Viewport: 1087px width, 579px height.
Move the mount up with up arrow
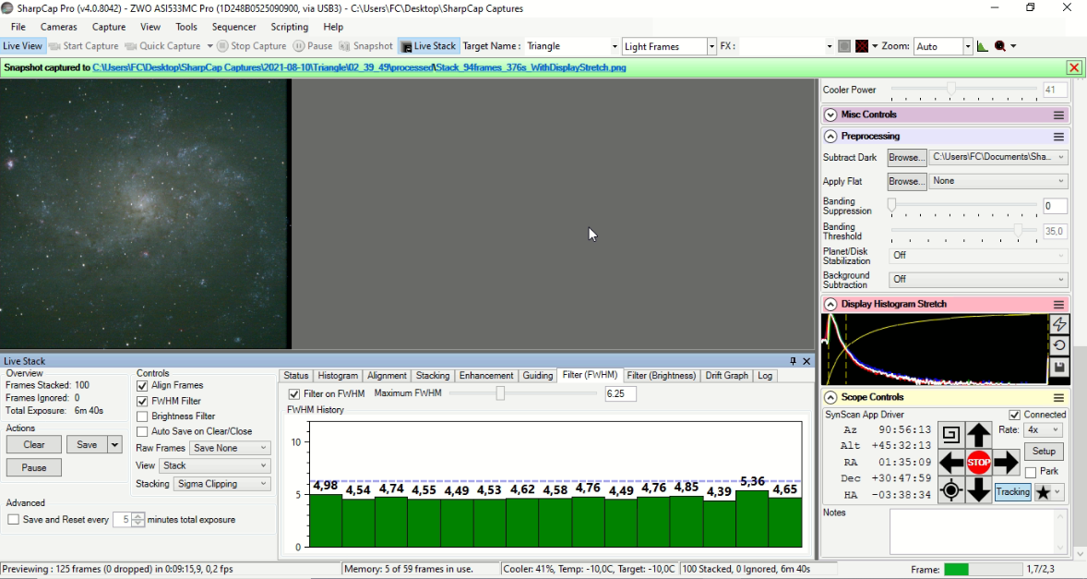tap(978, 435)
